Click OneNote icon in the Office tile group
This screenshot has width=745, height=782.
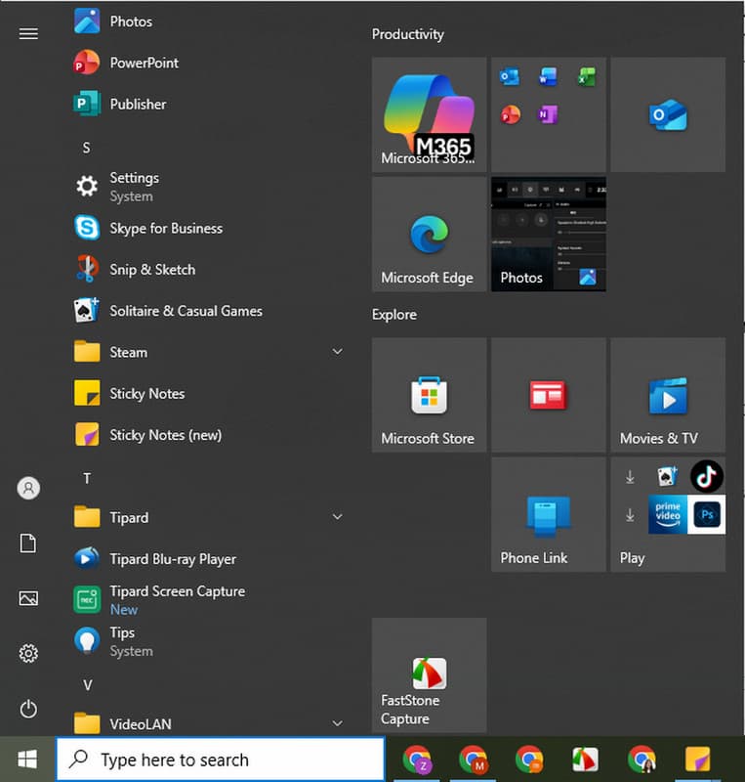coord(548,114)
